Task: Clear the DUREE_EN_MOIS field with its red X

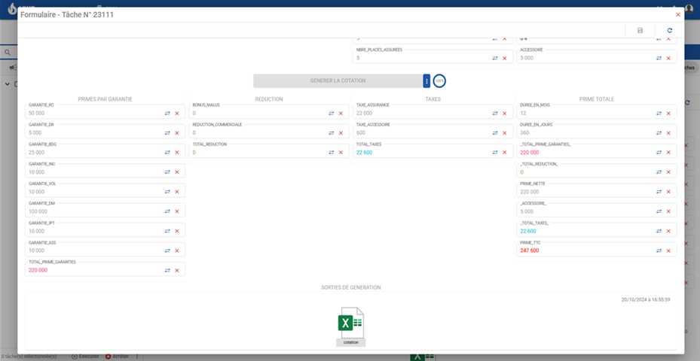Action: point(668,113)
